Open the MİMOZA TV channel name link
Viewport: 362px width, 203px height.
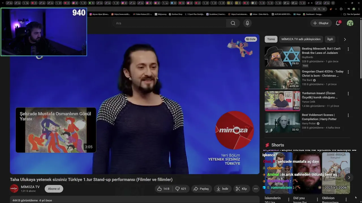pos(30,187)
